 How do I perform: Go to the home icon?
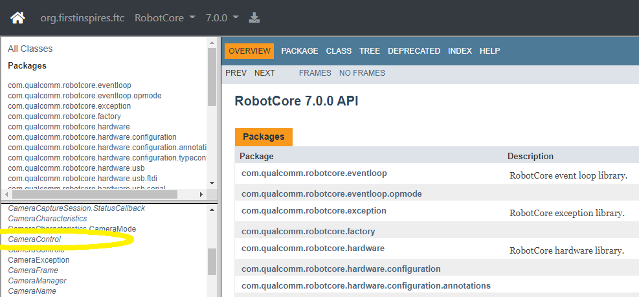(17, 18)
